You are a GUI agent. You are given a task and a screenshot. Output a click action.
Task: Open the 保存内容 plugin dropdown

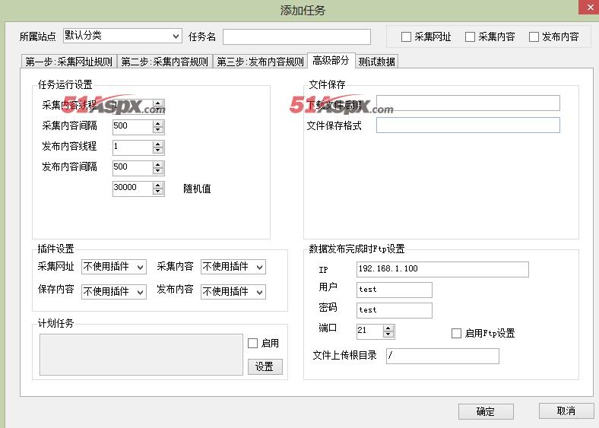tap(113, 291)
